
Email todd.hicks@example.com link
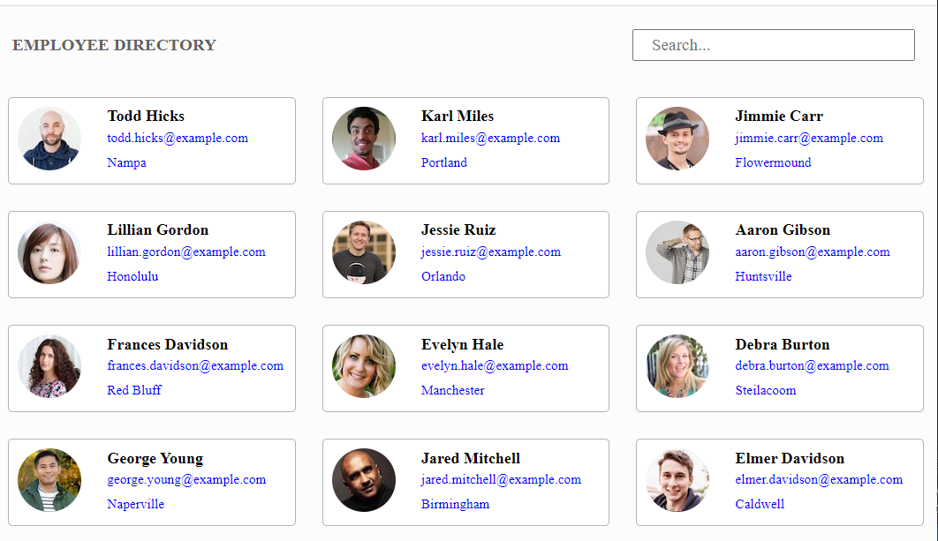tap(178, 138)
